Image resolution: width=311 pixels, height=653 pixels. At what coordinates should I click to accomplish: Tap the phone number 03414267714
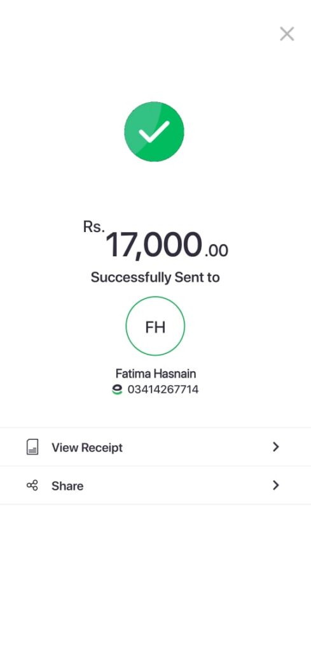point(163,390)
